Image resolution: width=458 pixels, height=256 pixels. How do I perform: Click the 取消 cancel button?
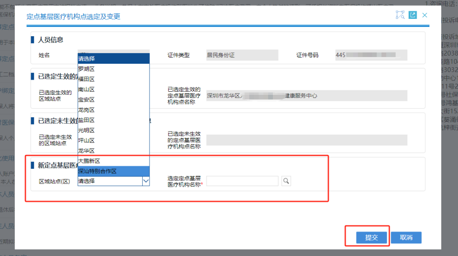[406, 238]
